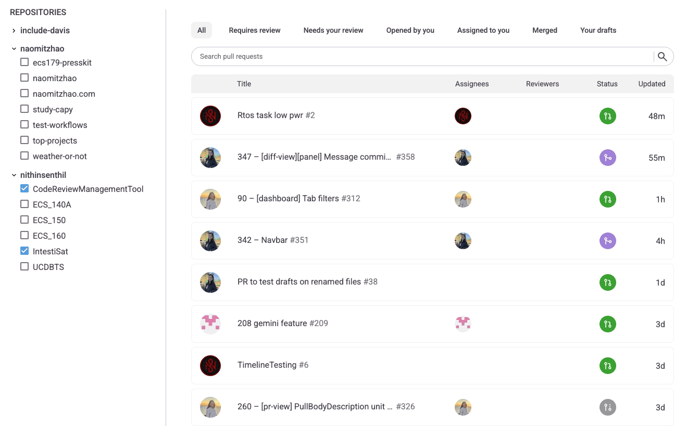Check the ECS_150 repository
This screenshot has height=426, width=699.
24,220
